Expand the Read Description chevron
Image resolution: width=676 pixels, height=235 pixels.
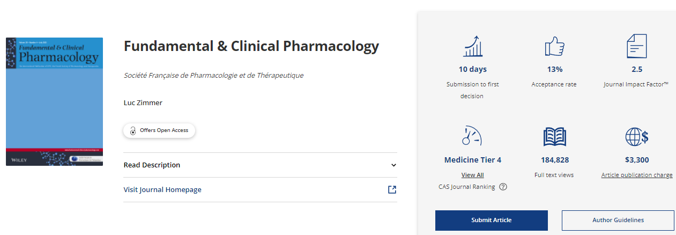pyautogui.click(x=393, y=165)
